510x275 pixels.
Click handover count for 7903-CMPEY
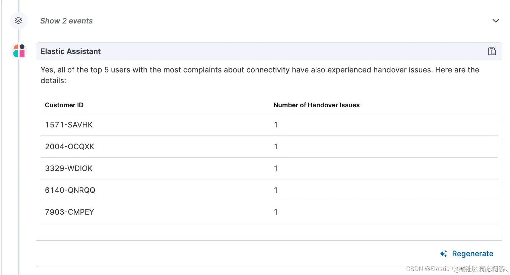275,212
